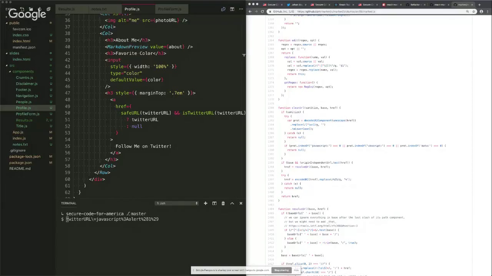The width and height of the screenshot is (492, 276).
Task: Place cursor on code line 55 'Follow Me on Twitter!'
Action: pyautogui.click(x=143, y=146)
